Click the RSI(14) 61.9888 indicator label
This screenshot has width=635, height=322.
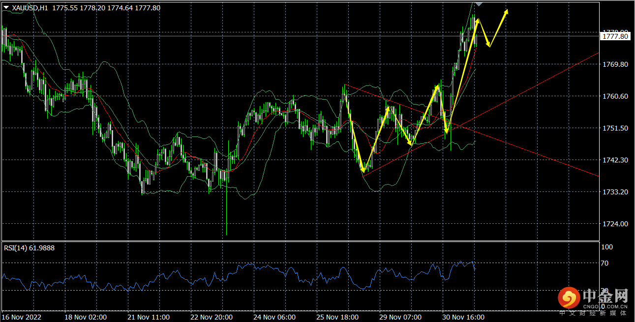tap(29, 248)
